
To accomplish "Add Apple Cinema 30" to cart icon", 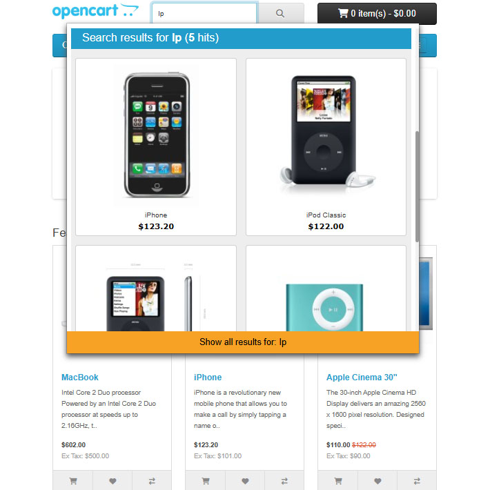I will point(338,480).
